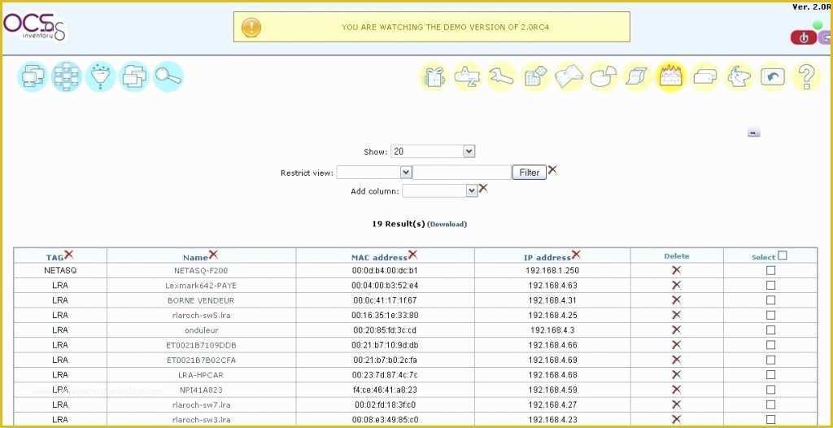Open the duplicates windows icon
This screenshot has width=833, height=428.
[x=134, y=76]
